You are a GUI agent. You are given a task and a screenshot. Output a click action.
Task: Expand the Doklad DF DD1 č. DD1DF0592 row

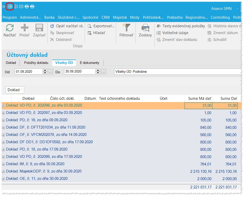point(3,142)
